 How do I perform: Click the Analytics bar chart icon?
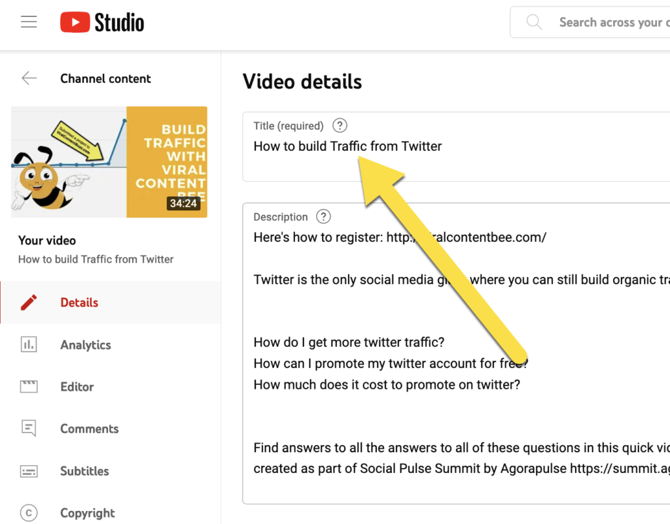(x=29, y=345)
